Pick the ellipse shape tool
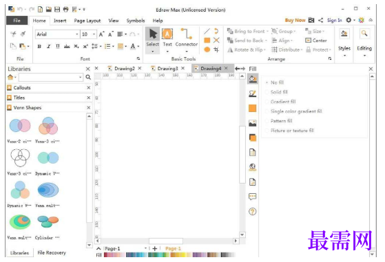This screenshot has height=262, width=385. pos(207,50)
